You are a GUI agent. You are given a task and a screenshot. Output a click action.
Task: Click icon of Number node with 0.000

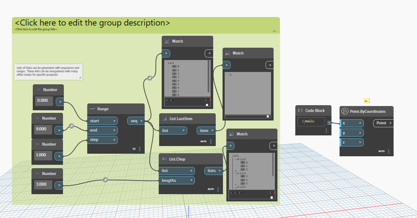(x=38, y=90)
